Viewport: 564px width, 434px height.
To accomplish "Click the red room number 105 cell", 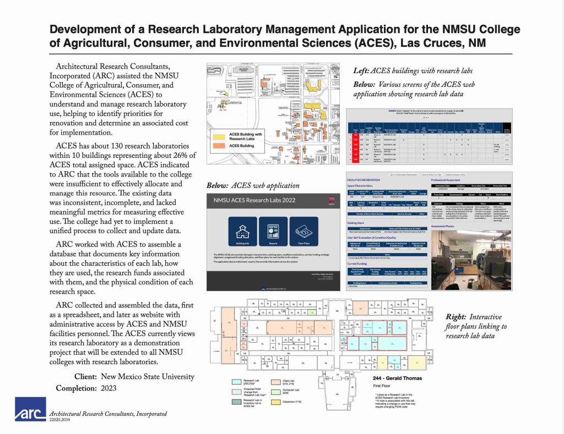I will (x=356, y=135).
